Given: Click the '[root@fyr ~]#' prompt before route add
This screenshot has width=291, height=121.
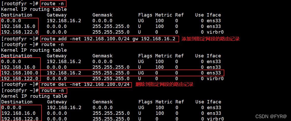Looking at the screenshot, I should (20, 39).
